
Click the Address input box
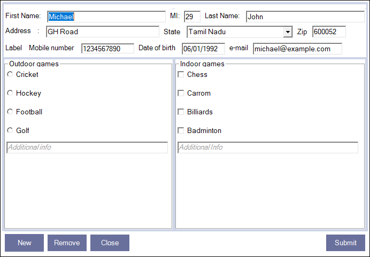tap(102, 32)
